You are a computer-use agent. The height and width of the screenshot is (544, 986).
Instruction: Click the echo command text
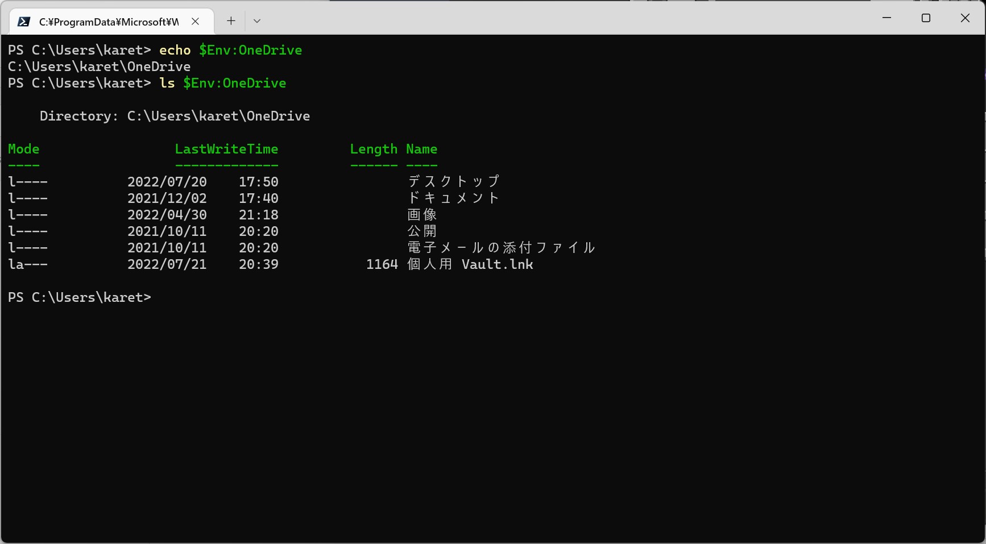[175, 50]
